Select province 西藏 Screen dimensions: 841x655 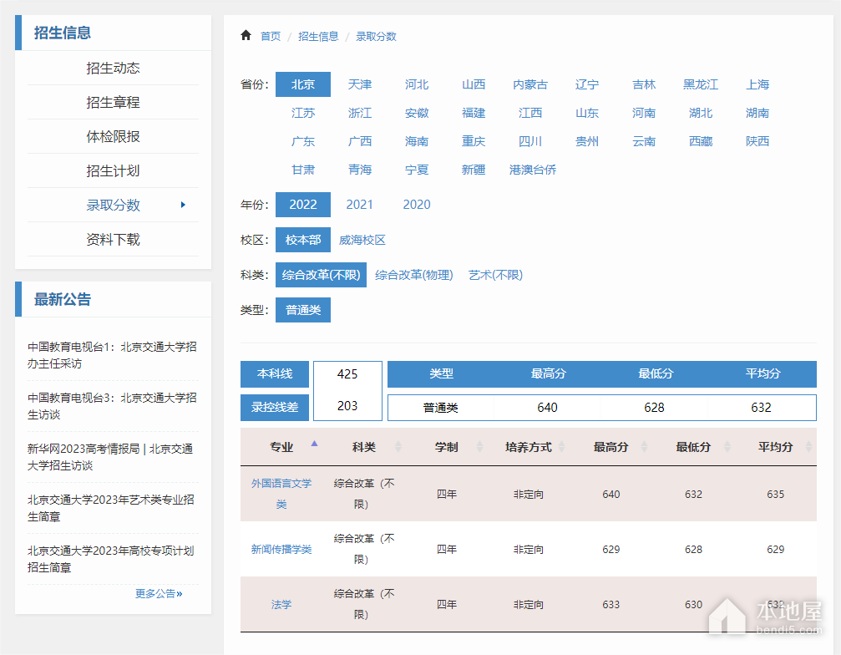[701, 142]
